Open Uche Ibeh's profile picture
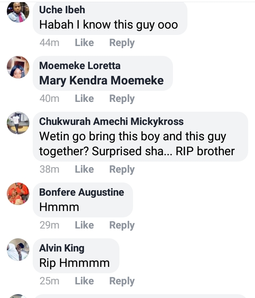This screenshot has height=298, width=255. point(18,12)
